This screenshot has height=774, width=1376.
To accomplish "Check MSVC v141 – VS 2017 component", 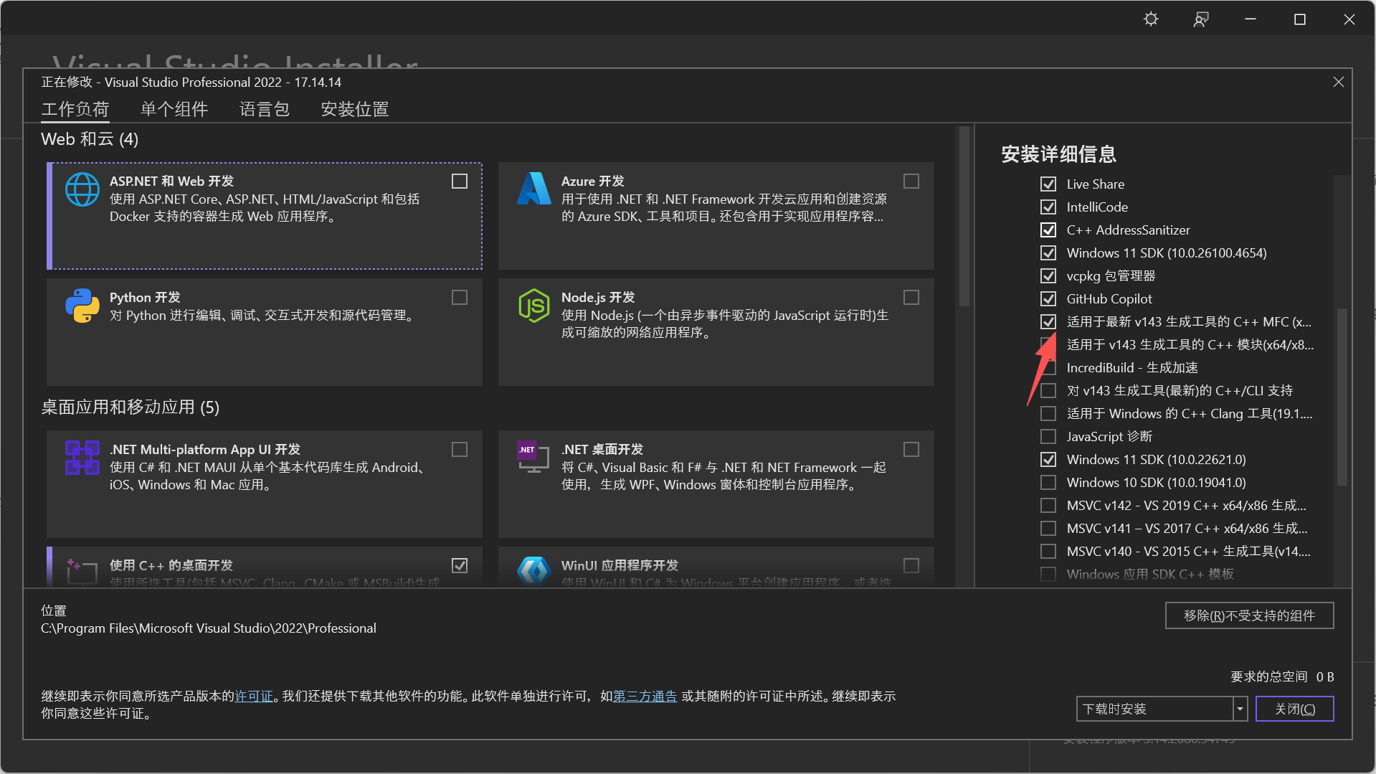I will pyautogui.click(x=1048, y=529).
